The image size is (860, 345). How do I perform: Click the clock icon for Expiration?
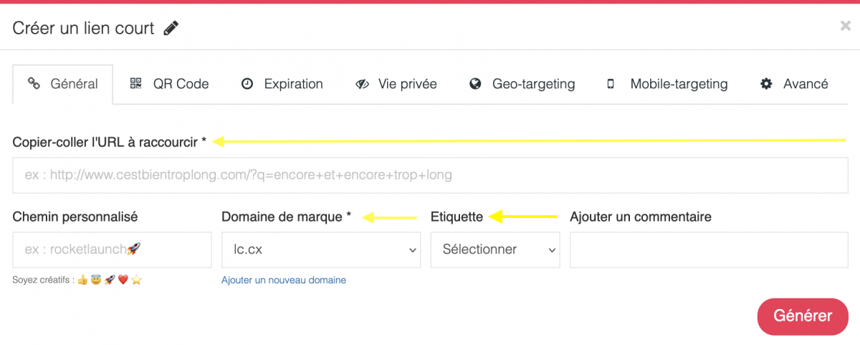(x=247, y=84)
